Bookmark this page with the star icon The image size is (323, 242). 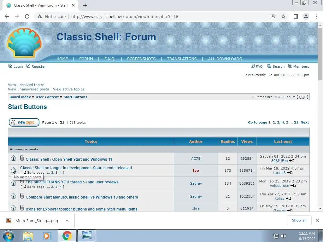[283, 16]
